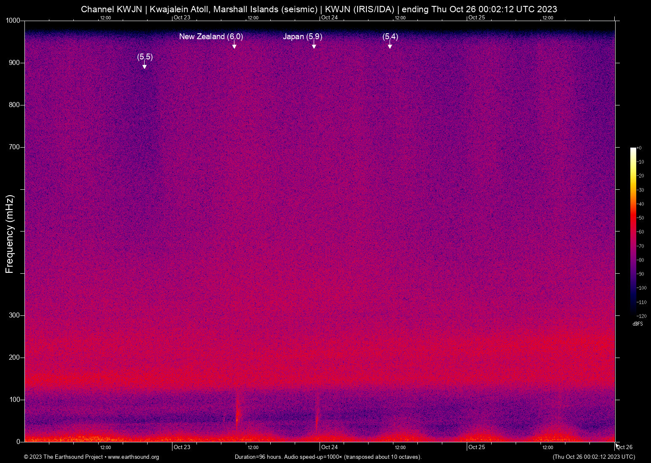
Task: Click "Oct 24" on the top time axis
Action: (x=329, y=18)
